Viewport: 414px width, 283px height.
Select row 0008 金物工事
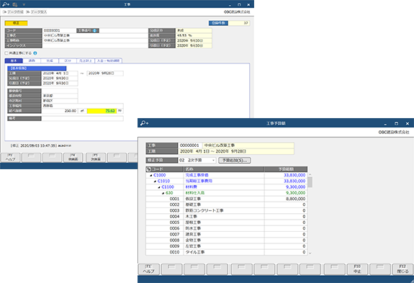pos(227,241)
